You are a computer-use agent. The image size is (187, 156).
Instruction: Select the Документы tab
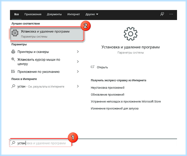point(54,14)
